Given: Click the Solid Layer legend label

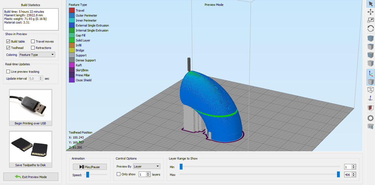Looking at the screenshot, I should tap(83, 40).
